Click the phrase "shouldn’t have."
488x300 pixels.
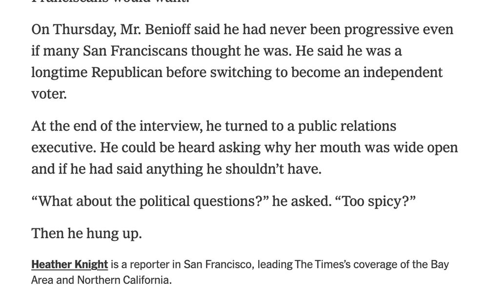(273, 169)
